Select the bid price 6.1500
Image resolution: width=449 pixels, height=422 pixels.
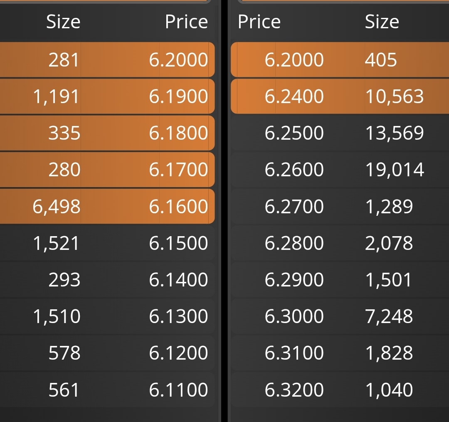tap(178, 243)
